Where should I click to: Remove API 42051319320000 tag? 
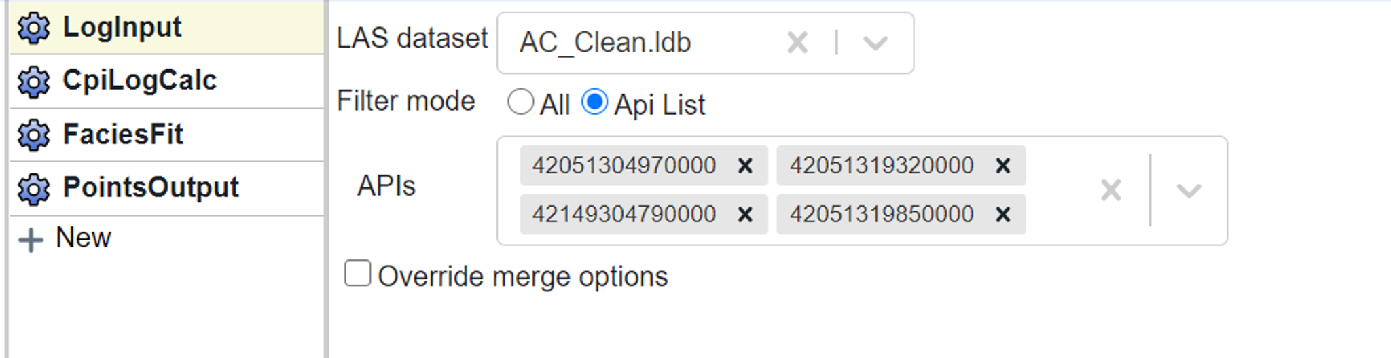click(x=1002, y=166)
